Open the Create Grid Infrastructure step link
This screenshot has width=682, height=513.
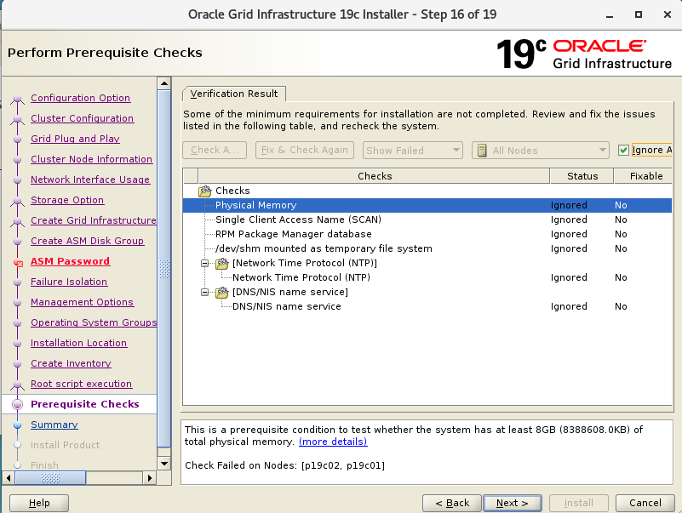tap(94, 221)
